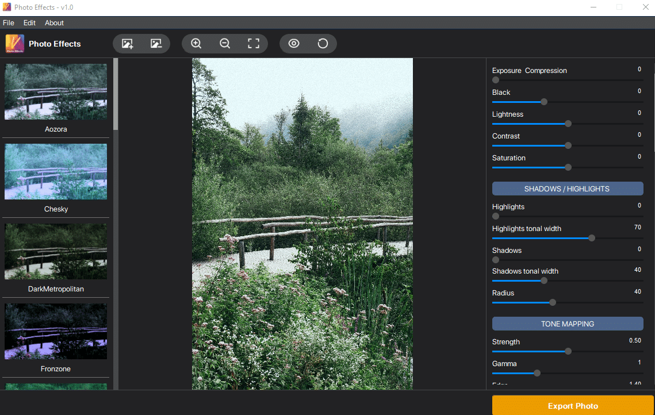Collapse the SHADOWS / HIGHLIGHTS section

pyautogui.click(x=567, y=189)
